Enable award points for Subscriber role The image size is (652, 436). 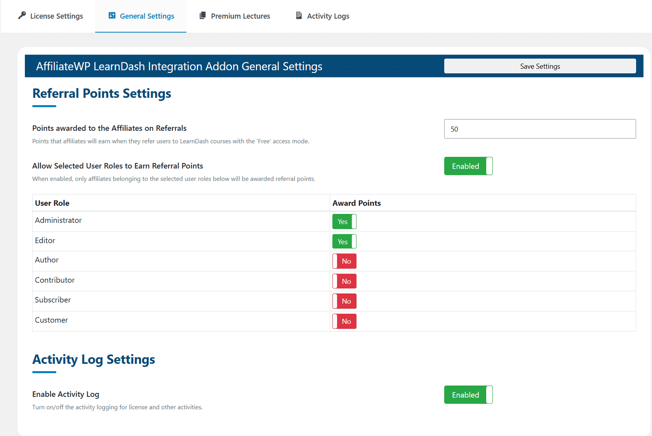[344, 301]
